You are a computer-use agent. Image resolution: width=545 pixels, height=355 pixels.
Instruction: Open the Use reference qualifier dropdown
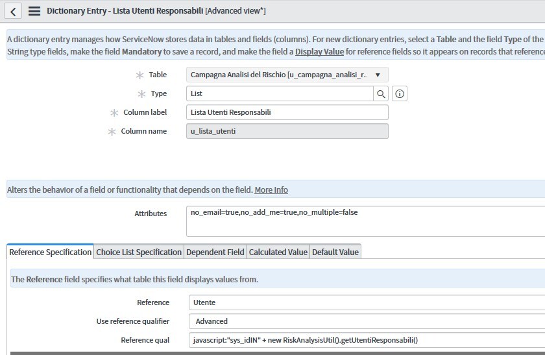tap(367, 321)
